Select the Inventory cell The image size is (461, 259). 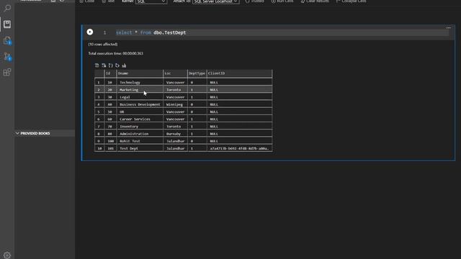coord(140,127)
